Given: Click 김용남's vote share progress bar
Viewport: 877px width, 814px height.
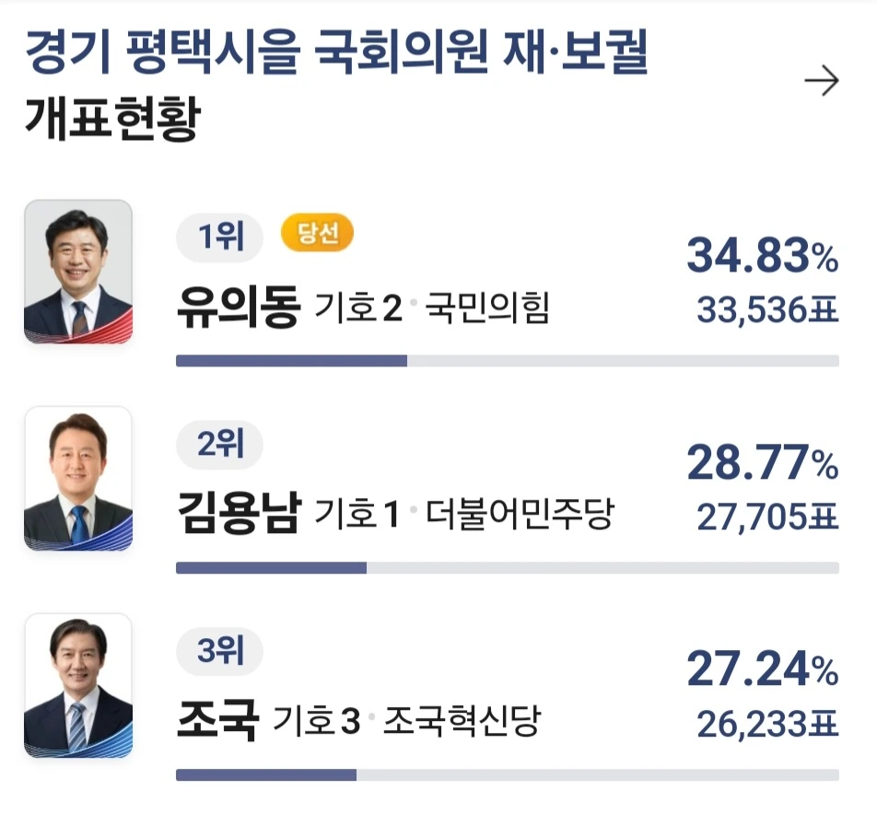Looking at the screenshot, I should 508,567.
